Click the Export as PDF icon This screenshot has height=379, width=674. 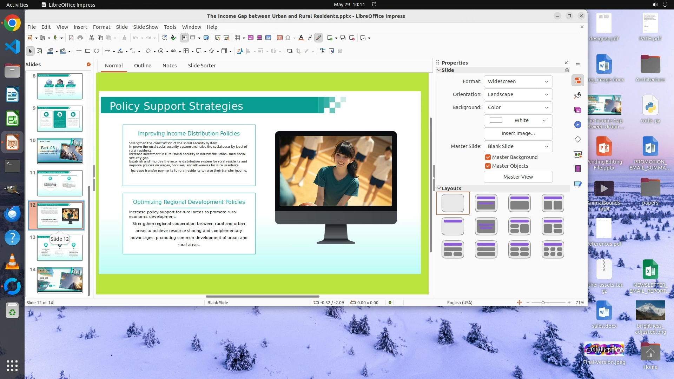pos(71,38)
